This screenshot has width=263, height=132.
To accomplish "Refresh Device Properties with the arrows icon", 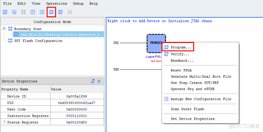I will [x=93, y=81].
